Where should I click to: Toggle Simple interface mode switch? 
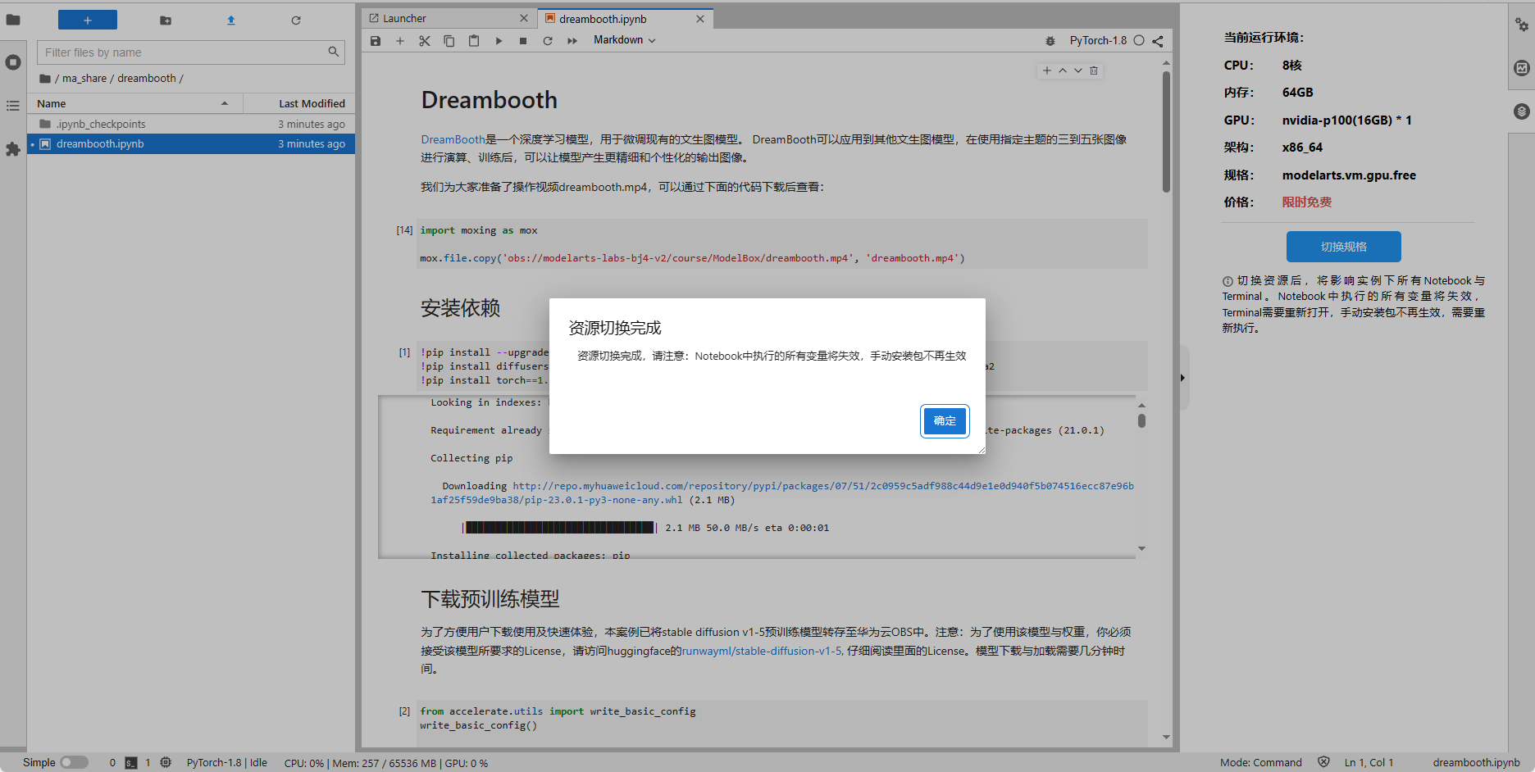click(75, 762)
